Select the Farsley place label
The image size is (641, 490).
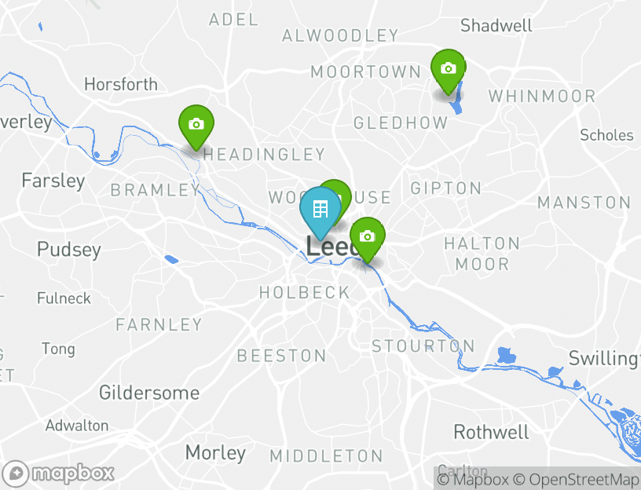point(53,181)
